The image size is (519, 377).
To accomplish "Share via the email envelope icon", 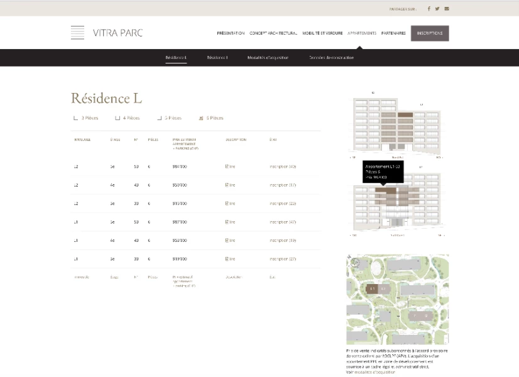I will click(x=447, y=9).
